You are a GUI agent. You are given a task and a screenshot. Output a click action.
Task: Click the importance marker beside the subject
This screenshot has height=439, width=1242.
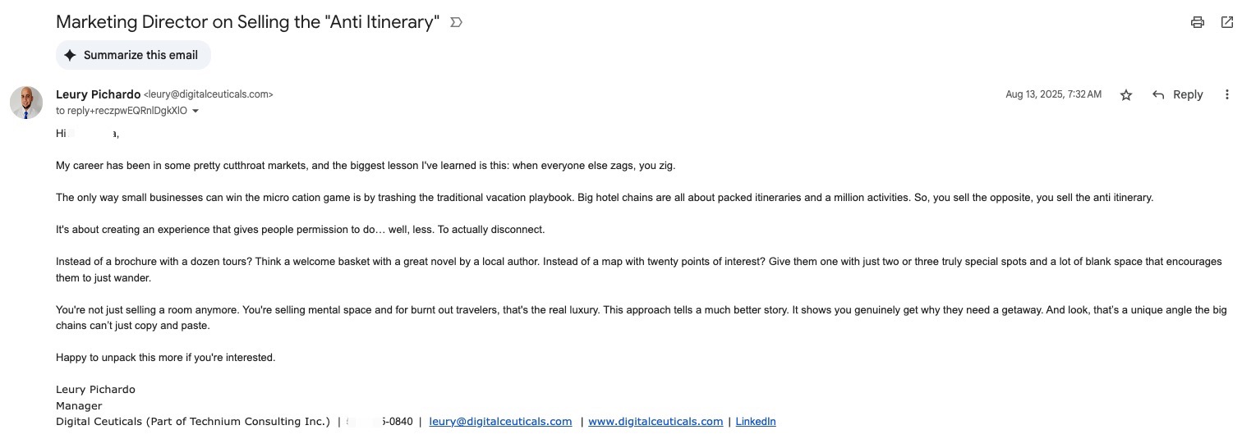(457, 22)
